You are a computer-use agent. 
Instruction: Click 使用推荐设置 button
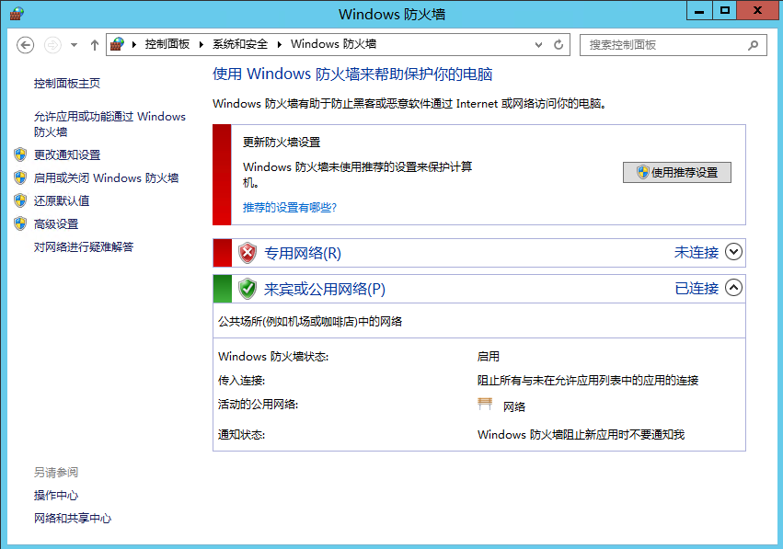click(677, 172)
